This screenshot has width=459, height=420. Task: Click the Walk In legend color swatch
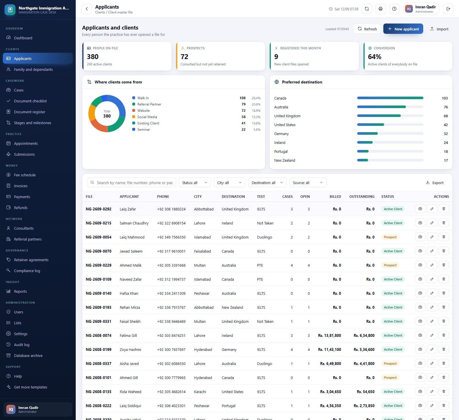click(134, 98)
